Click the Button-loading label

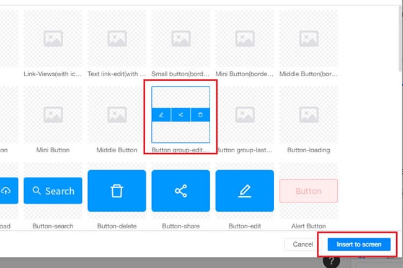tap(308, 150)
